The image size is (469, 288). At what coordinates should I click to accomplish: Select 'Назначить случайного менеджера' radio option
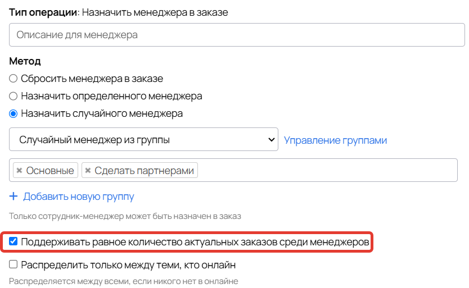point(13,113)
